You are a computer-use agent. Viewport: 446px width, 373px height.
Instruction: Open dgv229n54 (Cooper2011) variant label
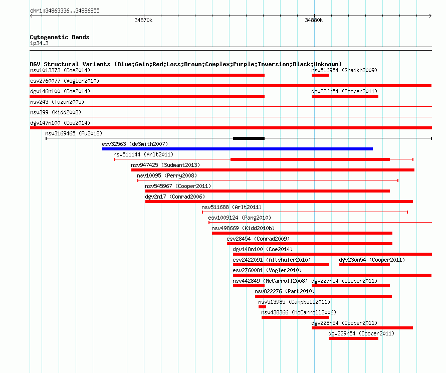point(361,333)
